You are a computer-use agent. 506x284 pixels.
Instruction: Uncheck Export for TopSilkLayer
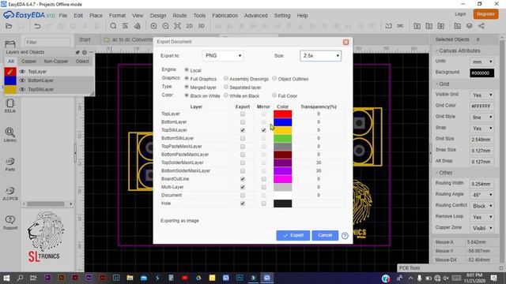pyautogui.click(x=243, y=130)
